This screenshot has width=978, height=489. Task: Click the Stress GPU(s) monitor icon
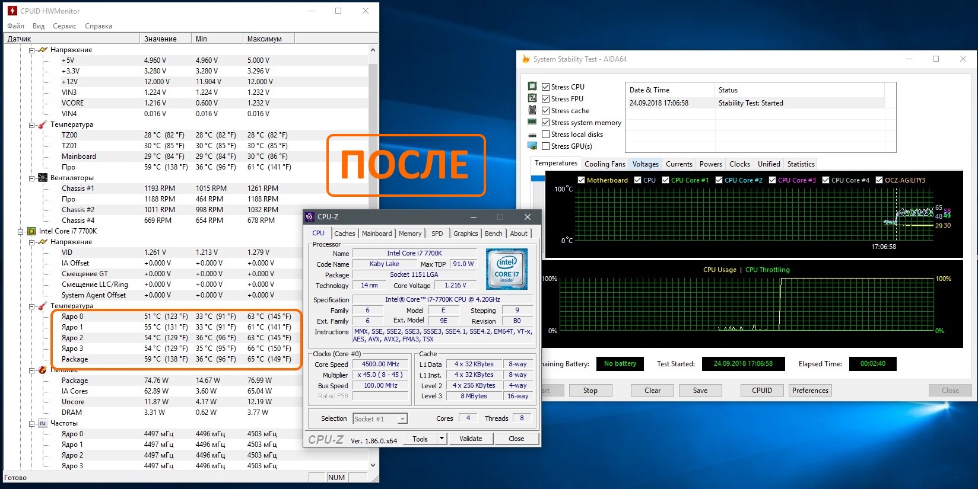tap(532, 146)
